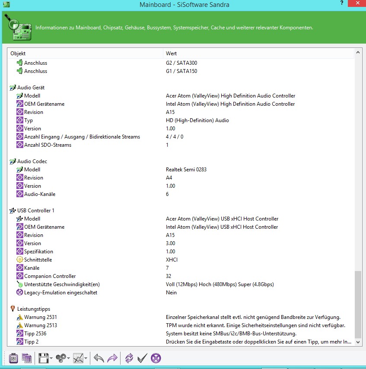Click the TPM wurde nicht erkannt message
366x369 pixels.
point(255,325)
